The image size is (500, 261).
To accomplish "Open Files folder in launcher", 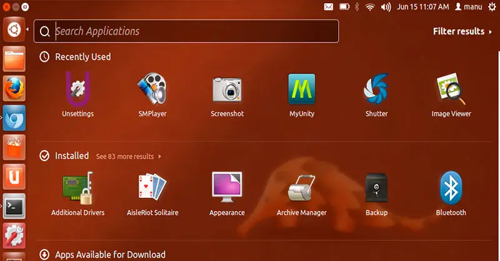I will (x=14, y=59).
